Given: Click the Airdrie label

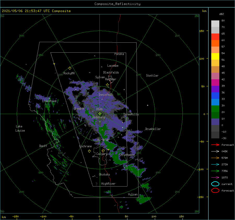Looking at the screenshot, I should (103, 140).
